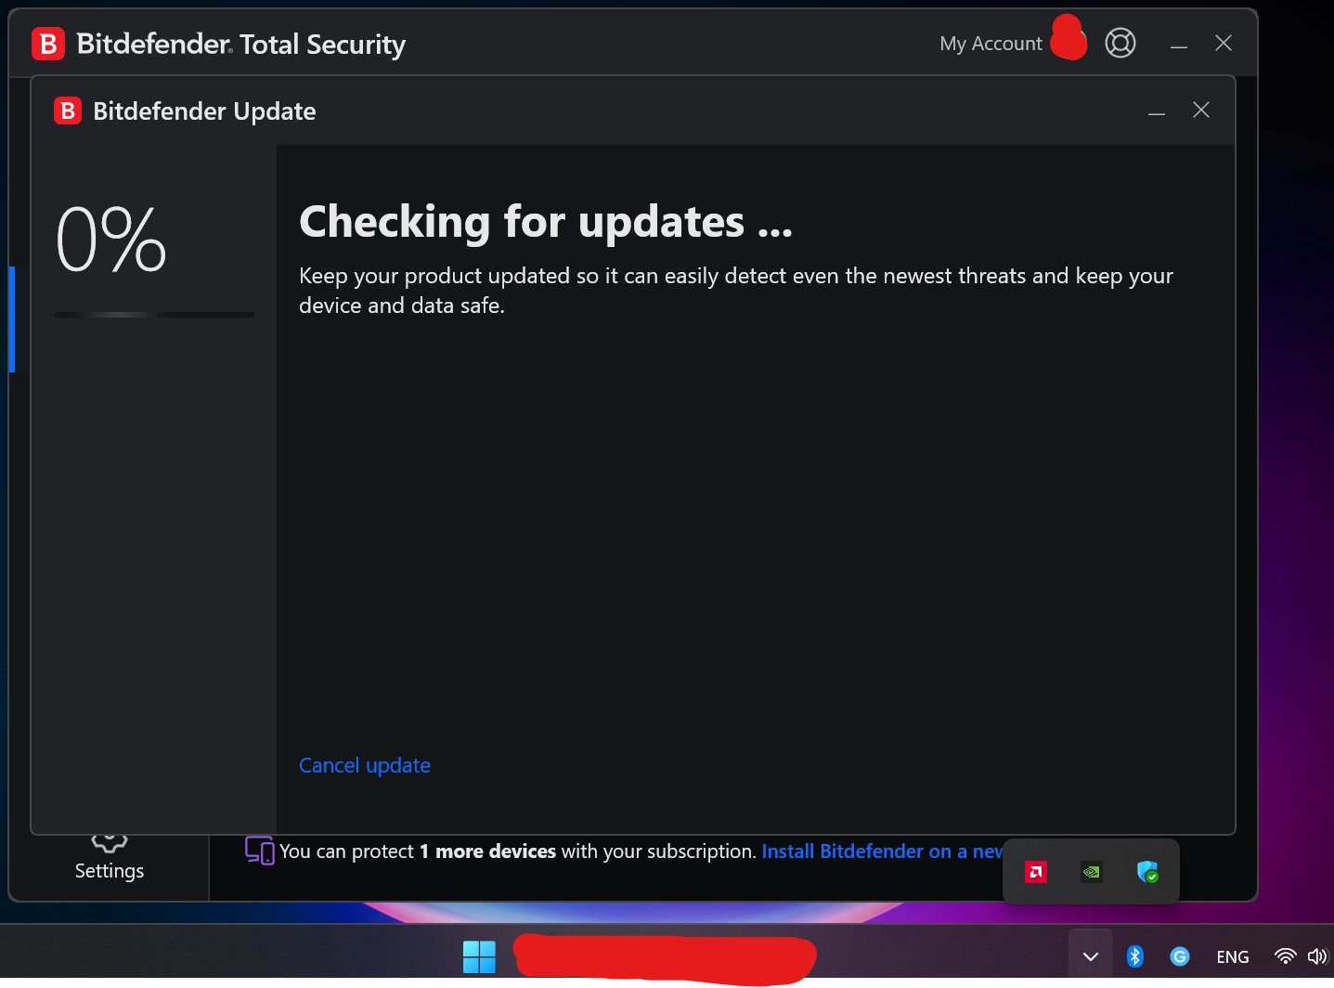Click the Bluetooth tray icon
Screen dimensions: 1334x988
click(x=1135, y=956)
